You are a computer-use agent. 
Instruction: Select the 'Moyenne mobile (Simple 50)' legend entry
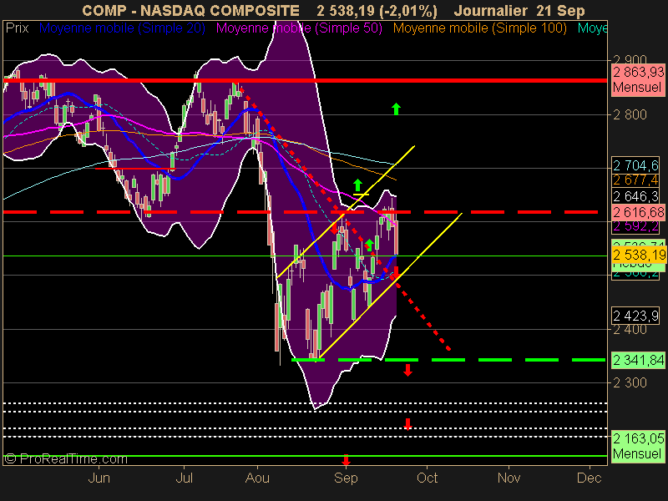click(299, 28)
